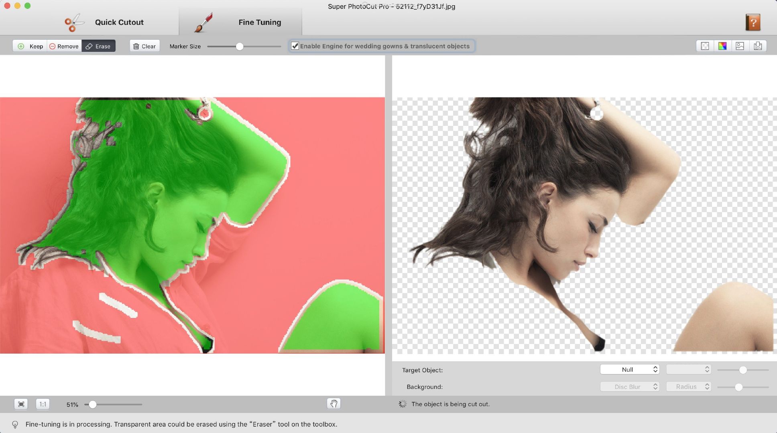
Task: Click the Clear markers button
Action: (144, 46)
